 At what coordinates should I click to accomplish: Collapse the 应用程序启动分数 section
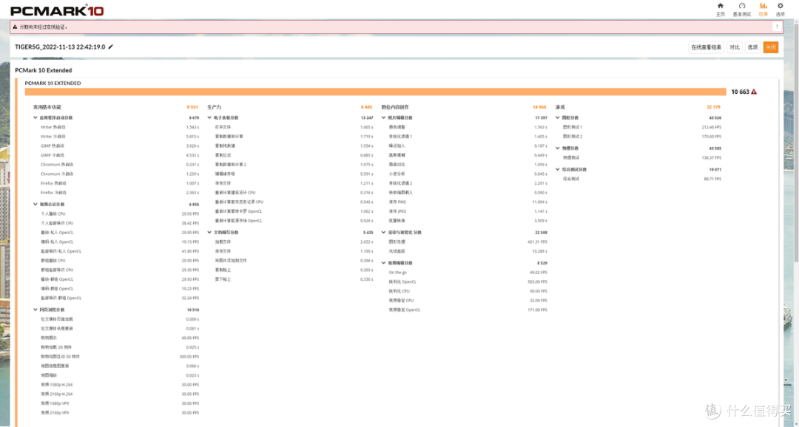point(36,117)
